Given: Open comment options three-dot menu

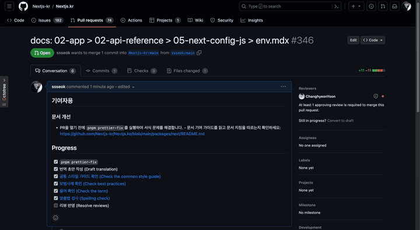Looking at the screenshot, I should coord(283,87).
